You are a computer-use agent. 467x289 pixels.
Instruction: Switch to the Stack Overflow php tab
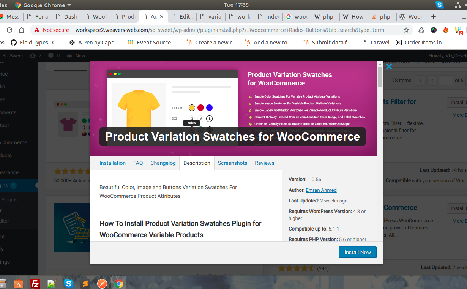pyautogui.click(x=382, y=17)
